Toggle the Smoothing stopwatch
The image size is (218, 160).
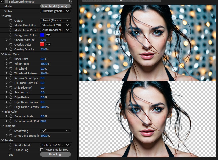(11, 131)
